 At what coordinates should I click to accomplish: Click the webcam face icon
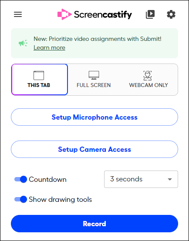pyautogui.click(x=148, y=75)
